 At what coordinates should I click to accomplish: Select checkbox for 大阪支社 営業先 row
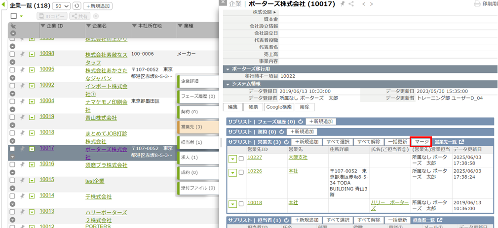(x=241, y=158)
